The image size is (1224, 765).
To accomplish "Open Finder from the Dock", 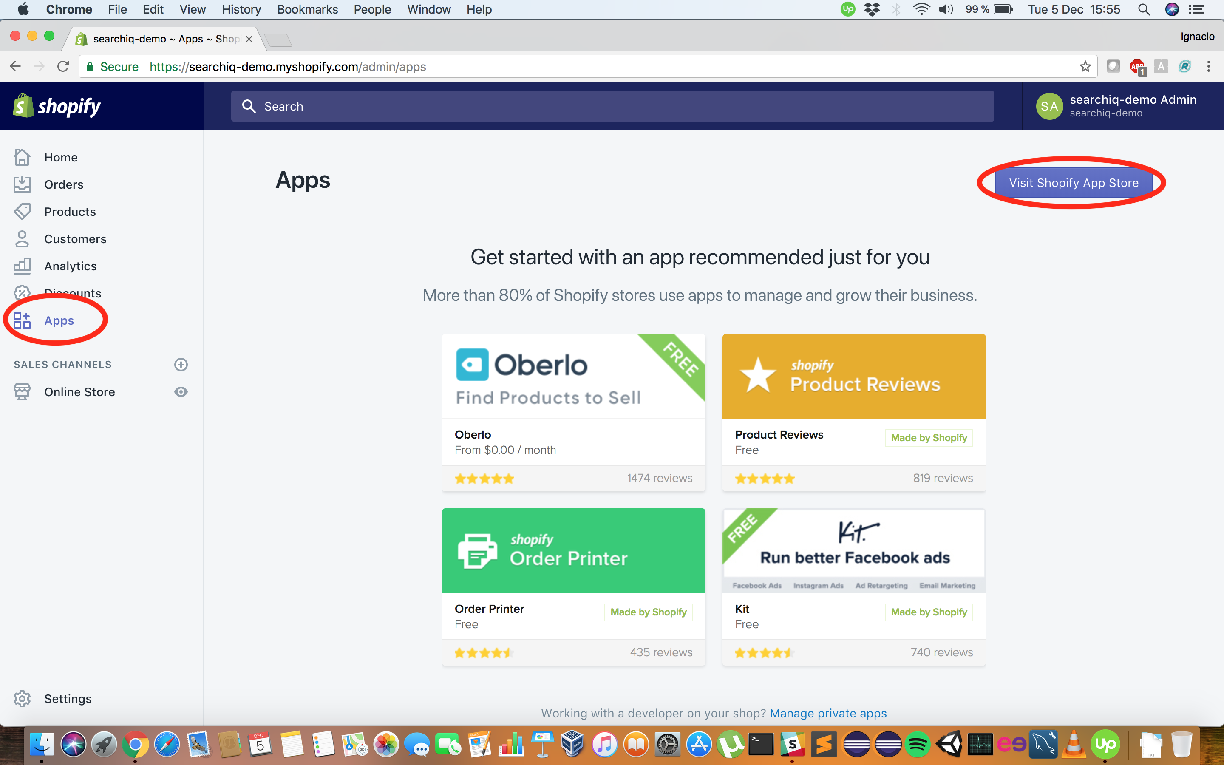I will tap(42, 744).
